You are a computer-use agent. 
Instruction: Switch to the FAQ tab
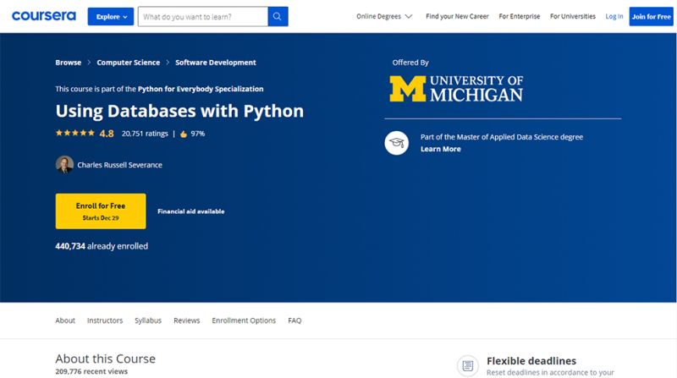coord(294,320)
